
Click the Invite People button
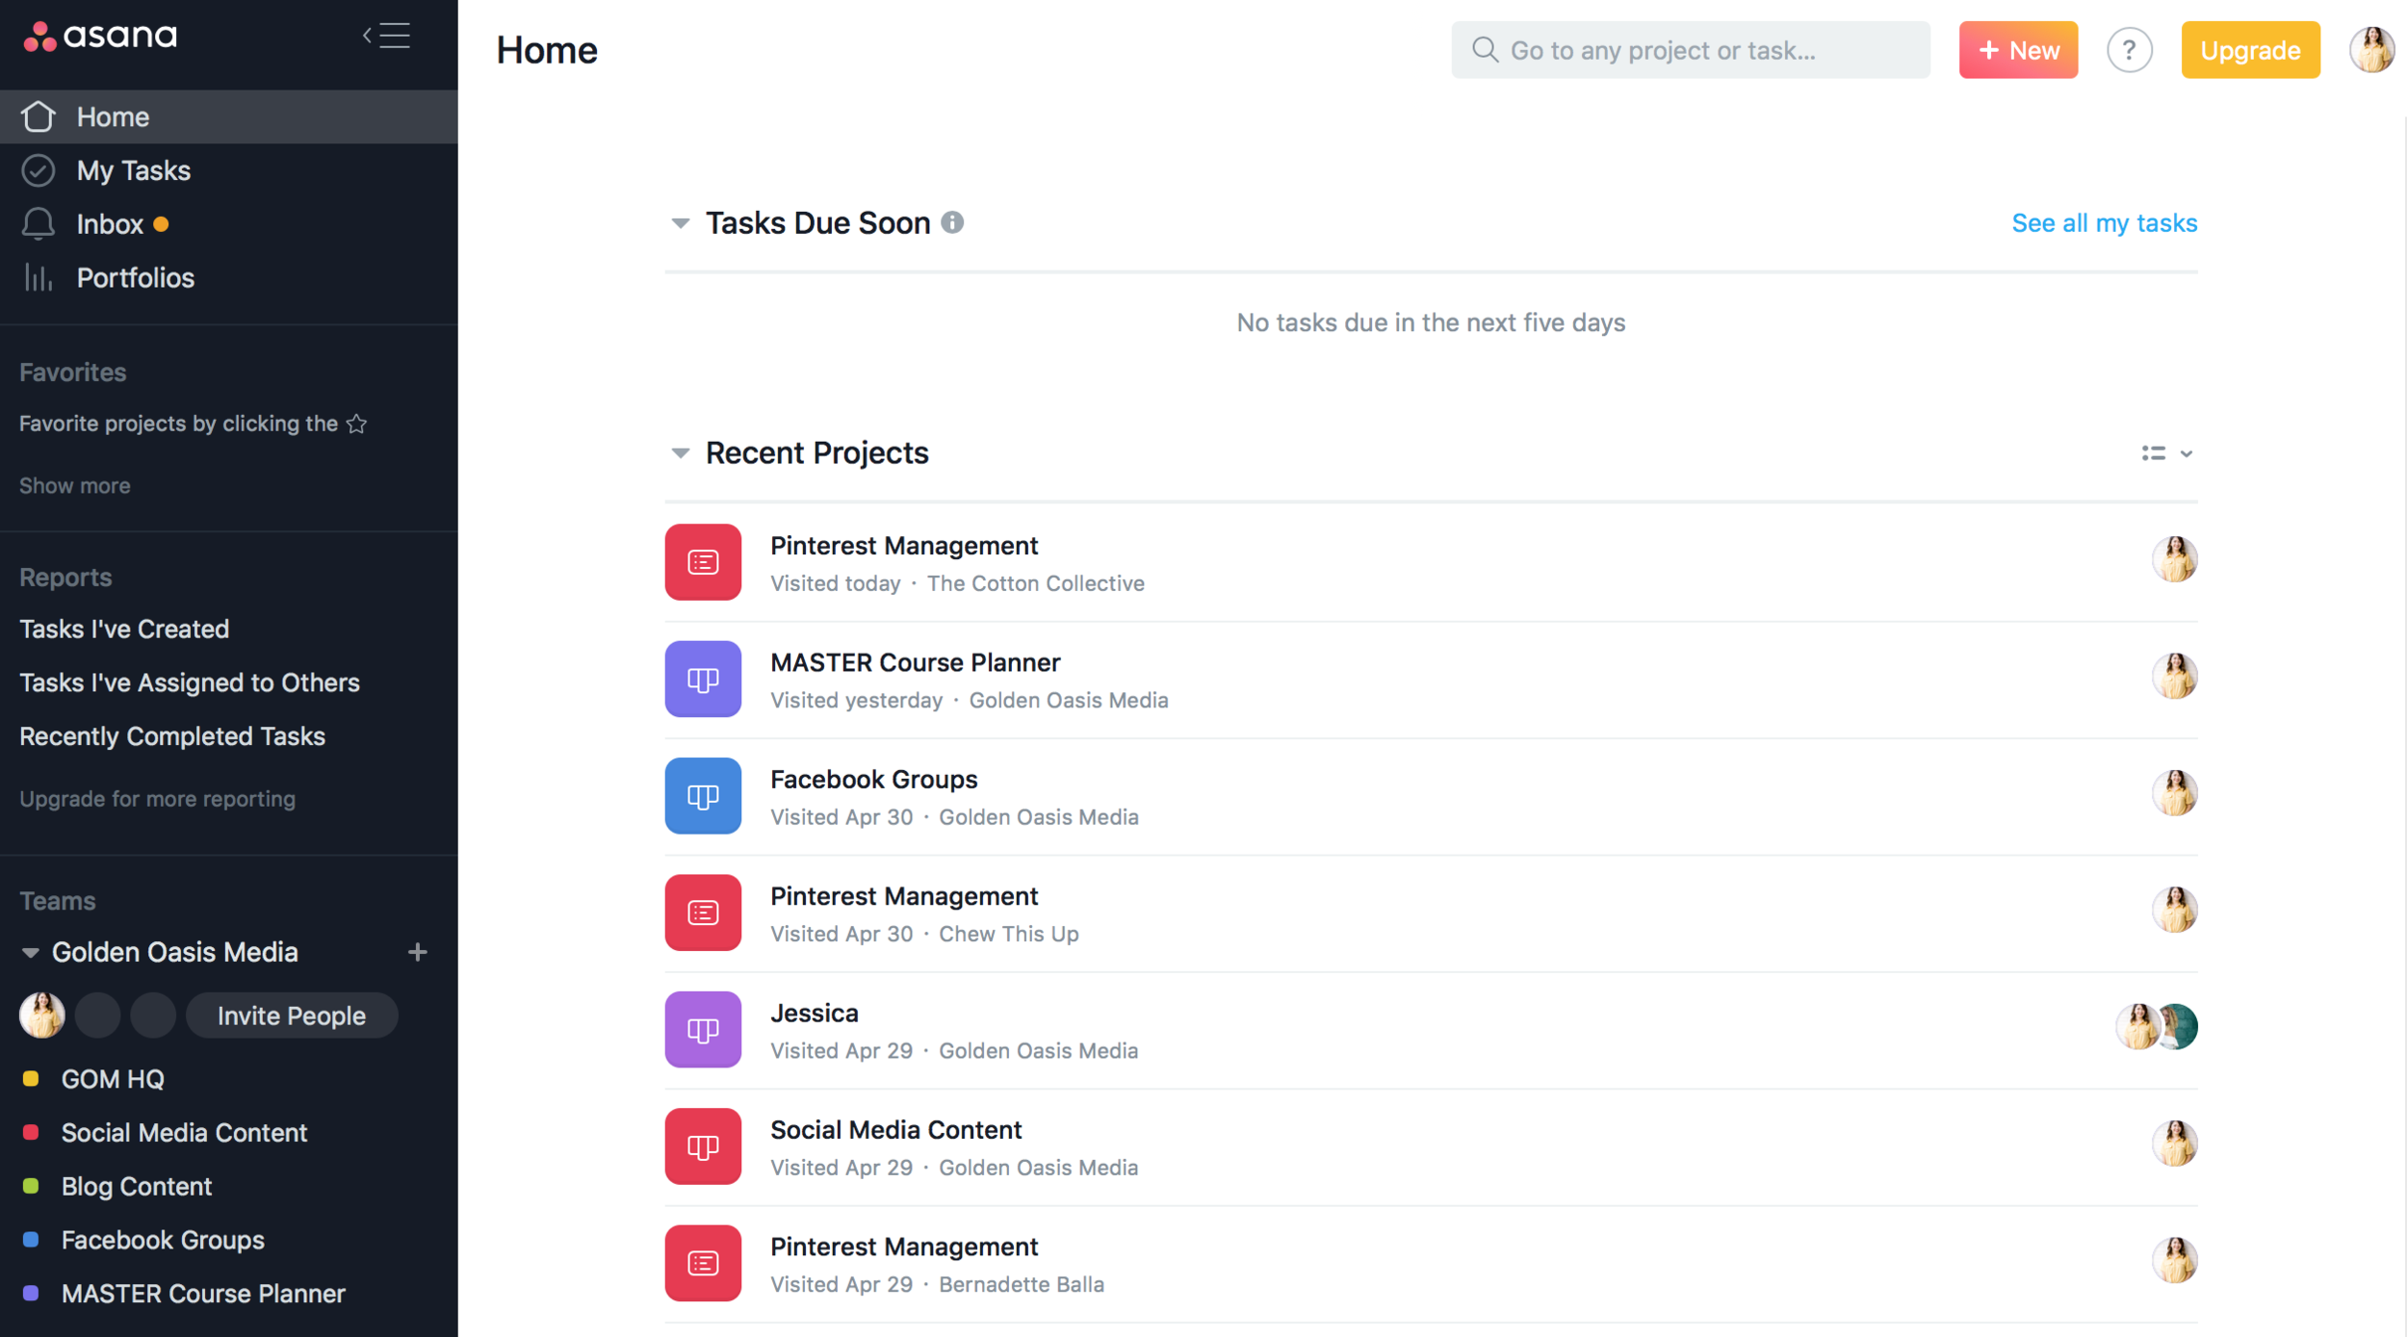tap(292, 1016)
